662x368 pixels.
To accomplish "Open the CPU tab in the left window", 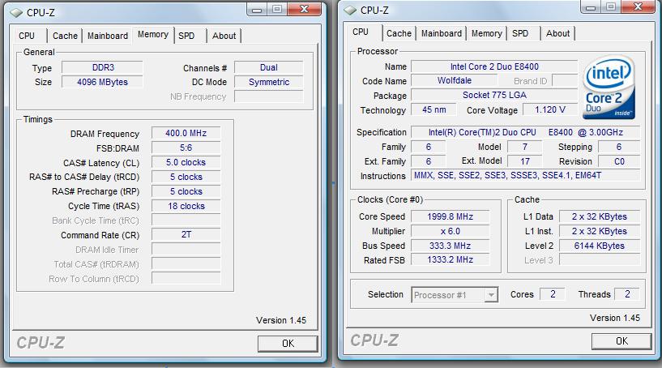I will tap(27, 36).
